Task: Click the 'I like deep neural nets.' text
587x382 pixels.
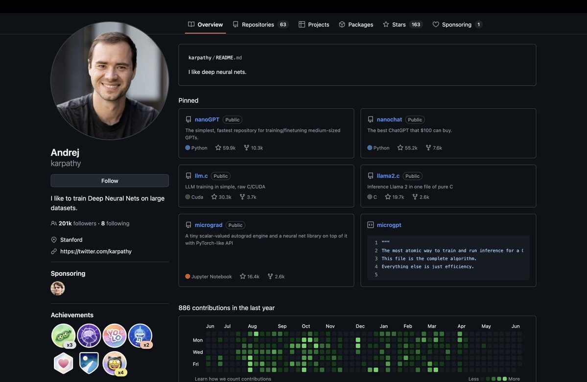Action: coord(217,72)
